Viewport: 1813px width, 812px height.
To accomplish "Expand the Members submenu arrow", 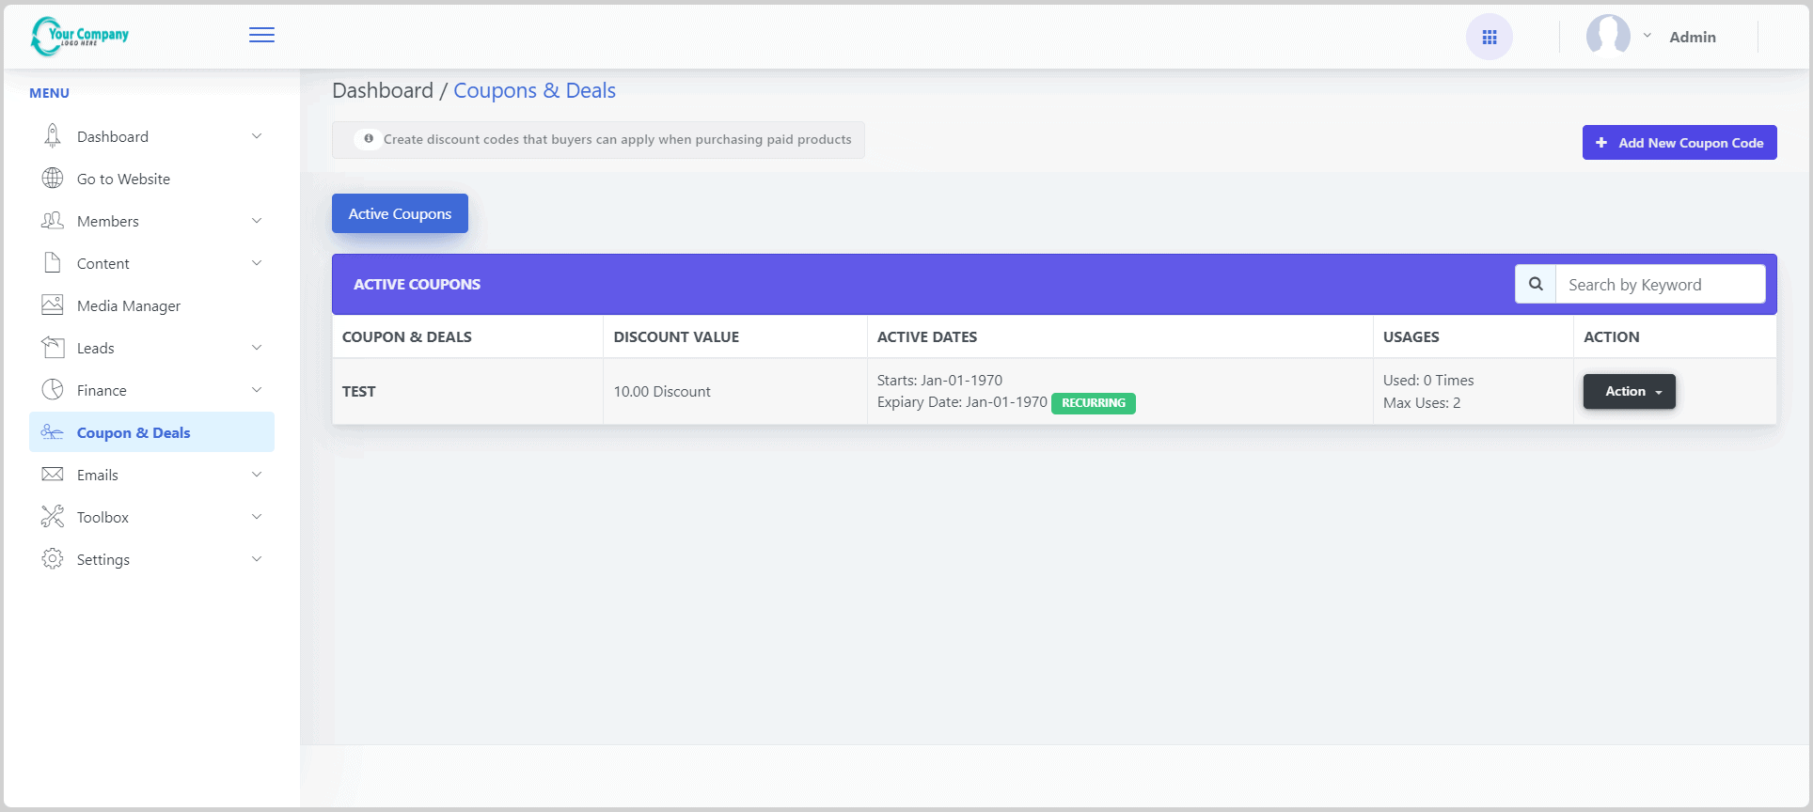I will pos(257,221).
